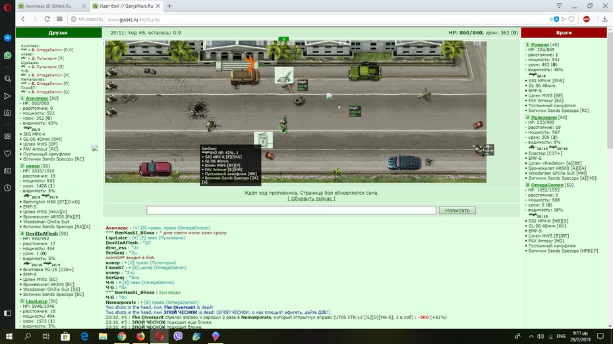Screen dimensions: 613x344
Task: Open the enemy Романа player link
Action: point(540,45)
